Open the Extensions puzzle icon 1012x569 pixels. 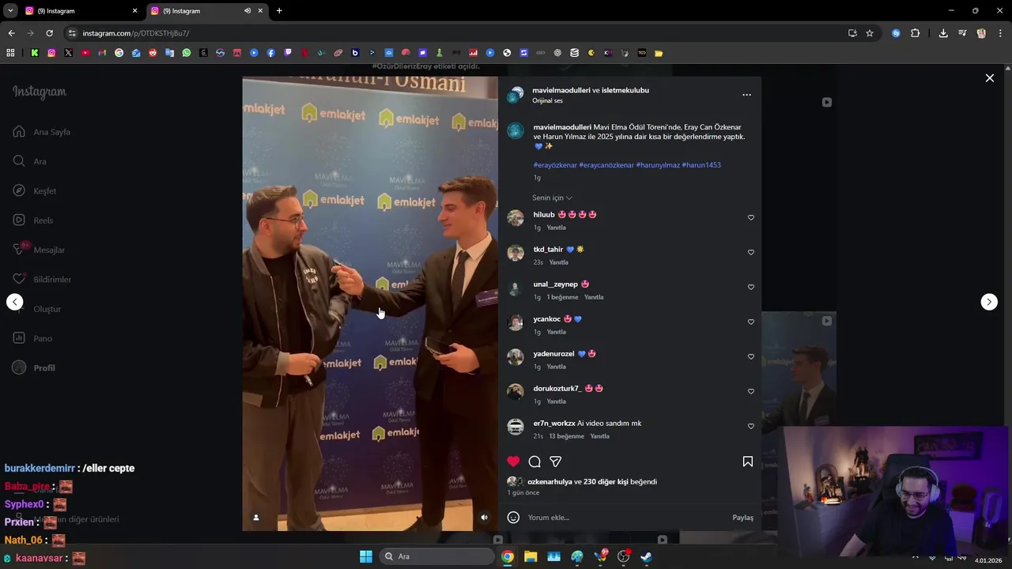[x=916, y=33]
